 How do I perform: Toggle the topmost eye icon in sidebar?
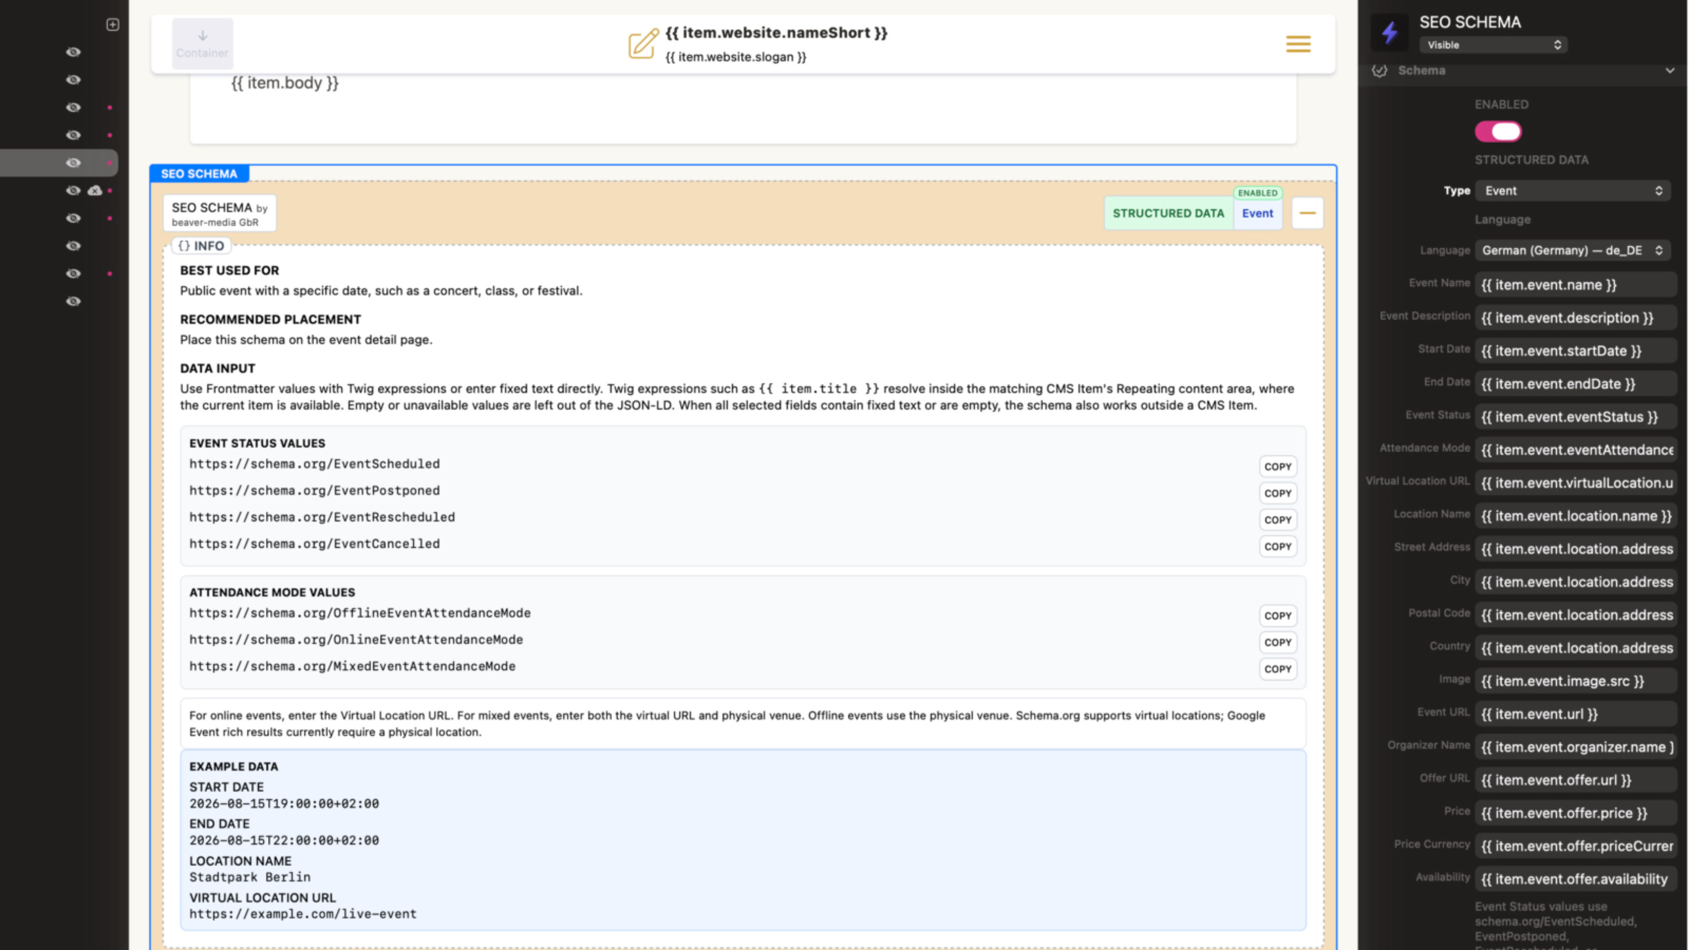73,52
